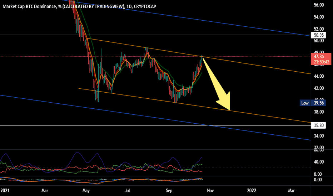Click the countdown timer 23:50:42 label
The height and width of the screenshot is (196, 333).
pyautogui.click(x=321, y=62)
